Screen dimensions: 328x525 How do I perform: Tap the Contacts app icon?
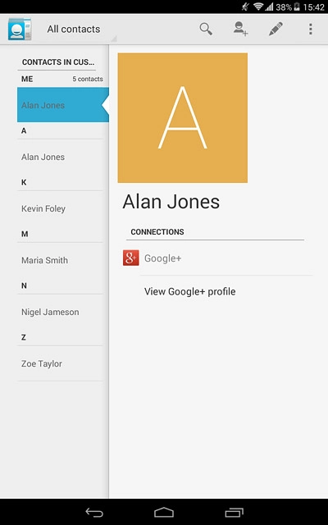coord(20,30)
